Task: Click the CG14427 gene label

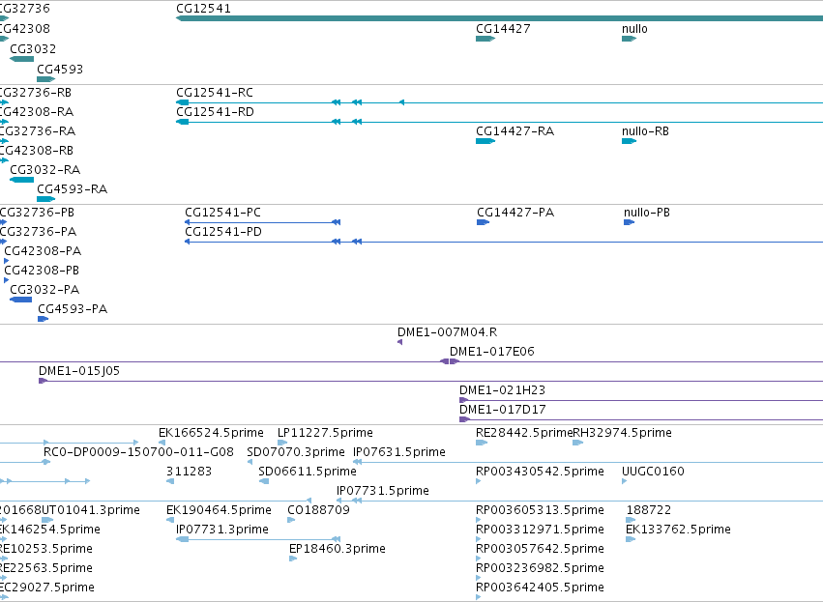Action: (x=503, y=29)
